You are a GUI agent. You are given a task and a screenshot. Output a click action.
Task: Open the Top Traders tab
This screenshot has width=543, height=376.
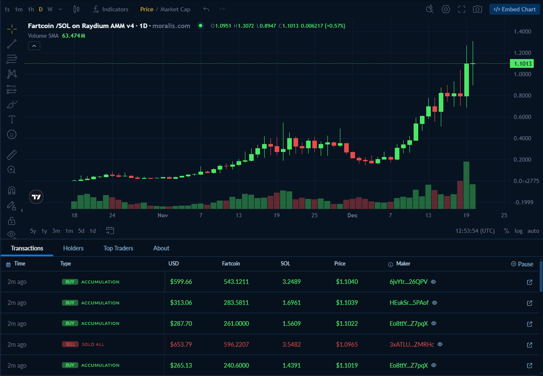point(118,248)
